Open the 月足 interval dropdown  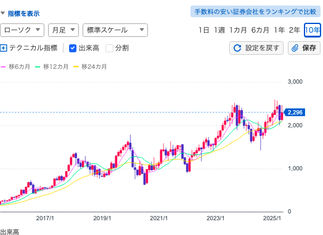(63, 30)
